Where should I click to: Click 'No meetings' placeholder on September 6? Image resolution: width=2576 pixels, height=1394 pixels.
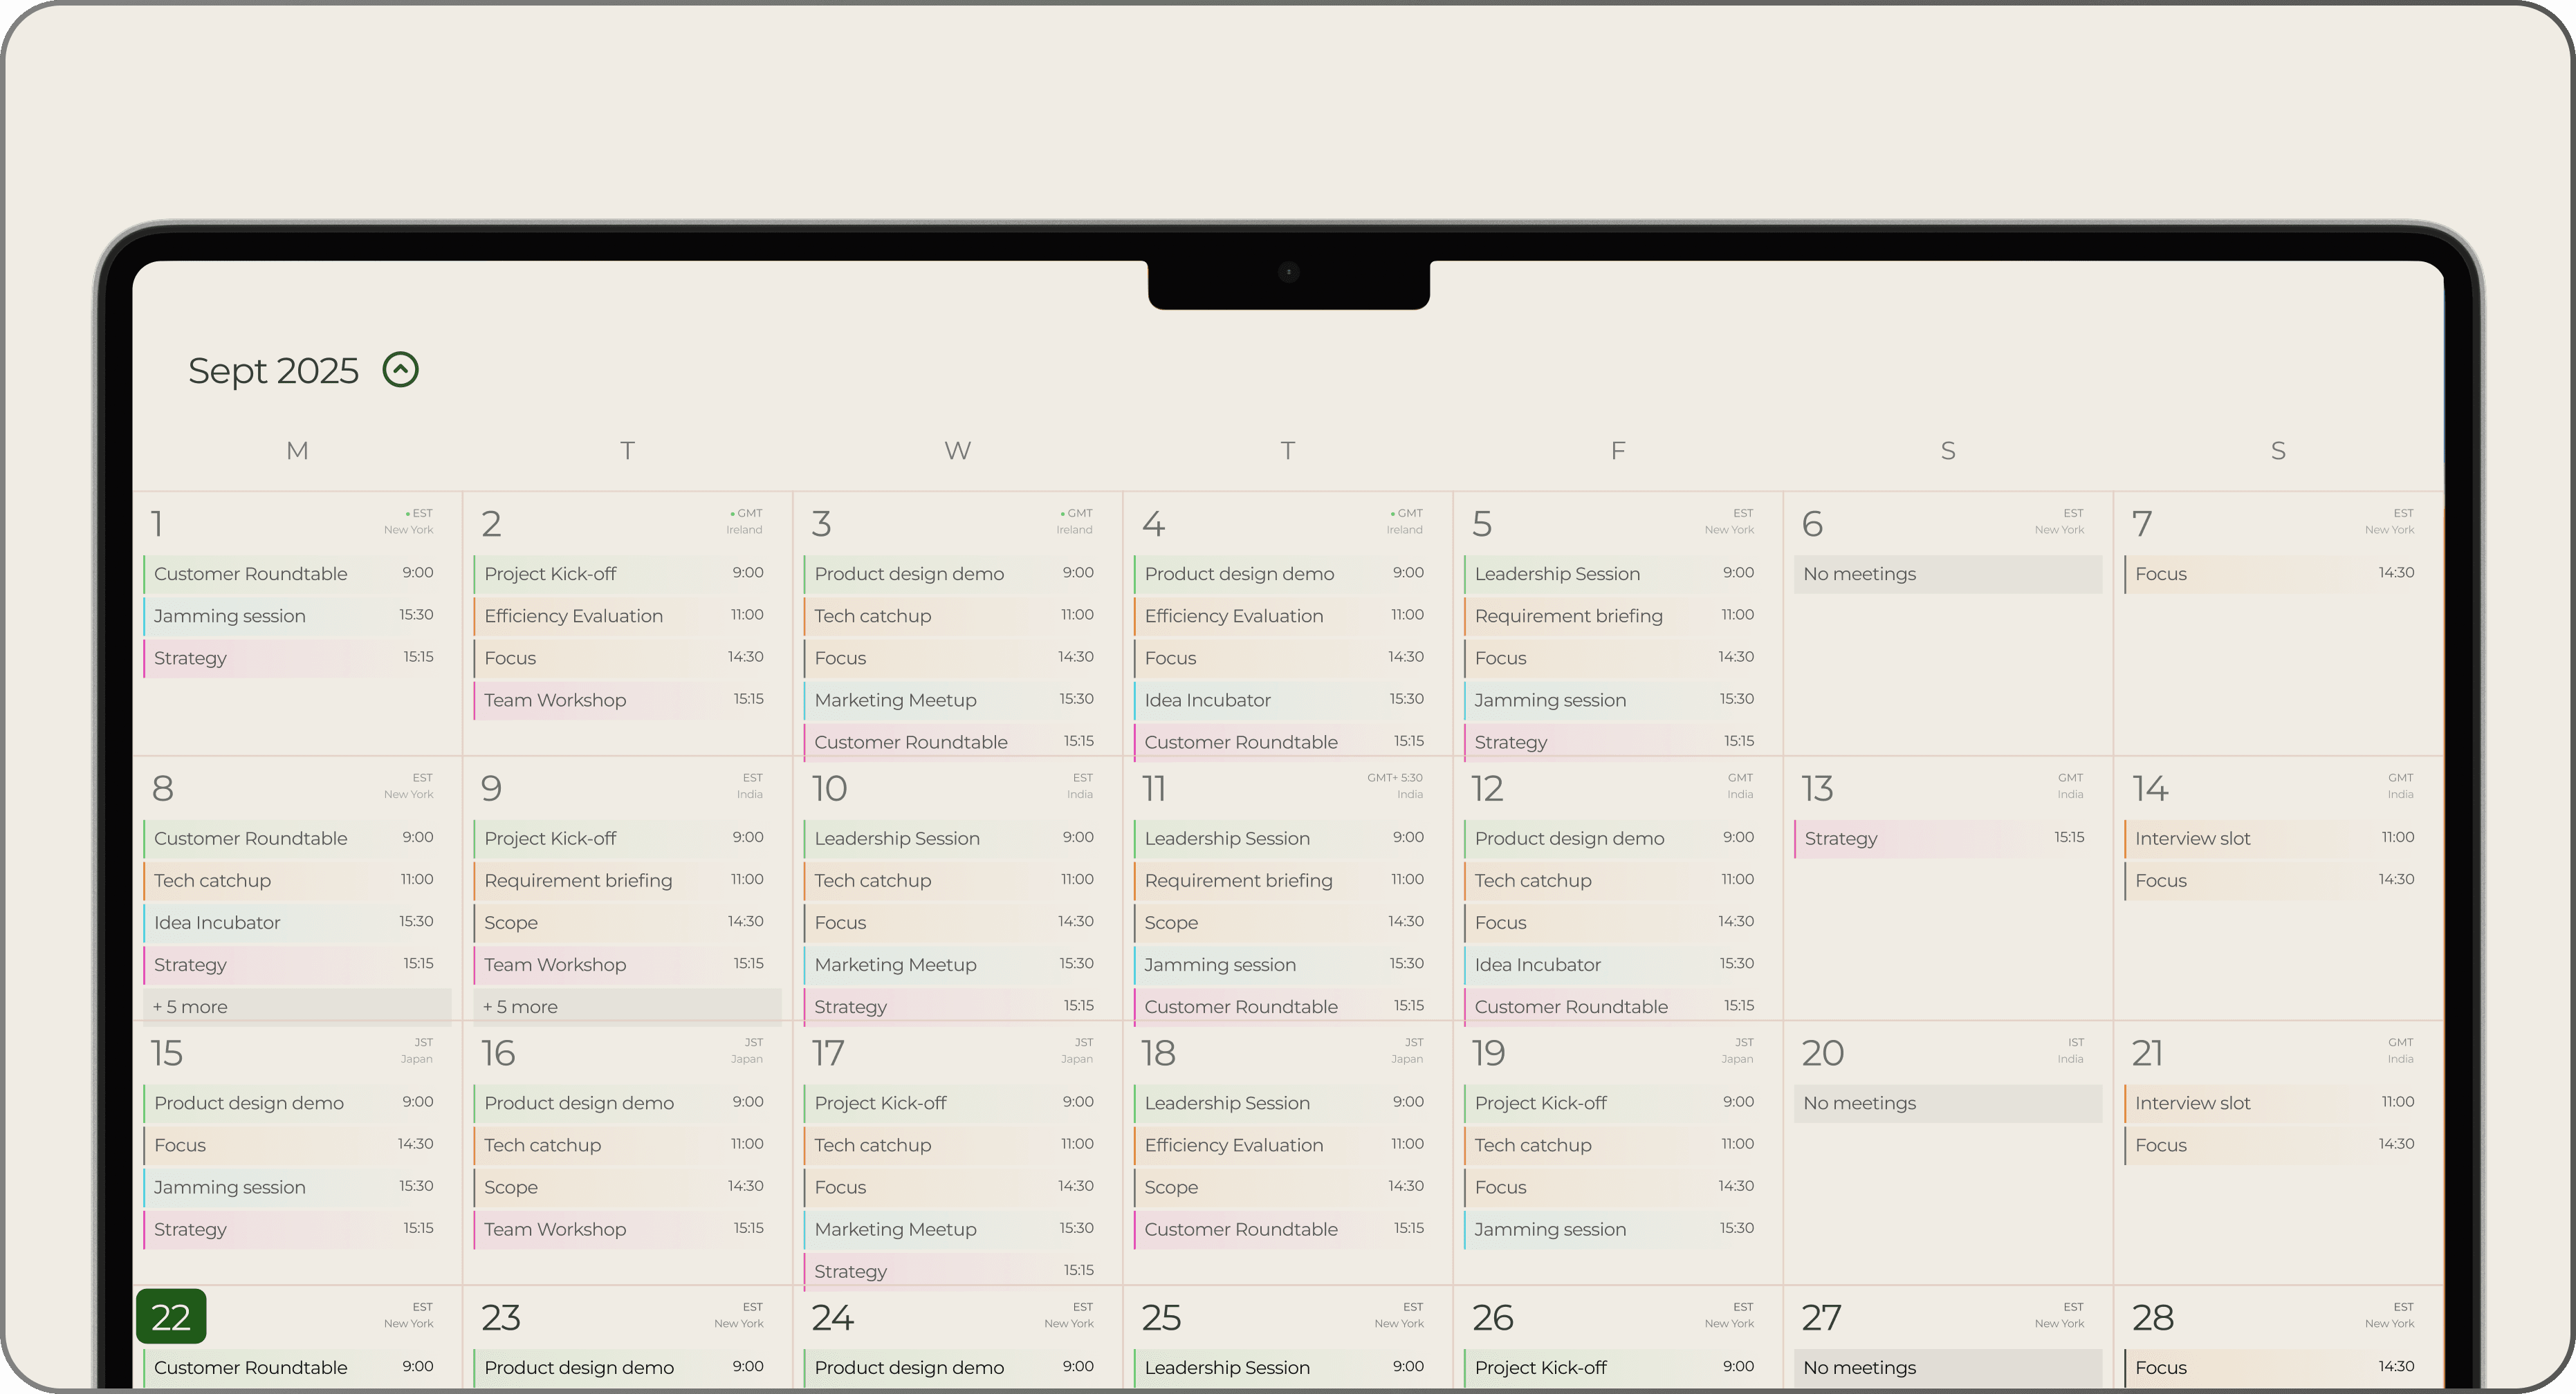(1859, 574)
